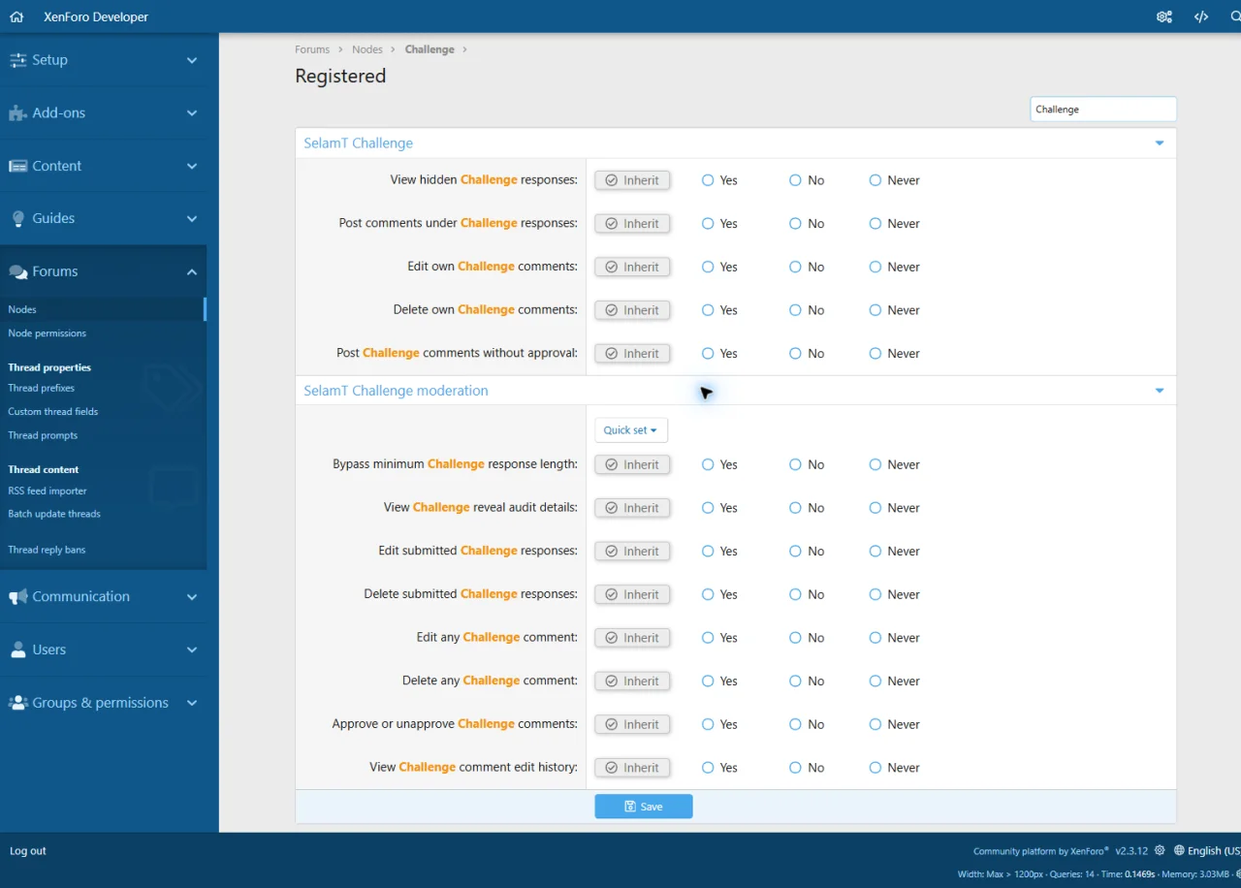The width and height of the screenshot is (1241, 888).
Task: Click the Groups & permissions people icon
Action: [17, 703]
